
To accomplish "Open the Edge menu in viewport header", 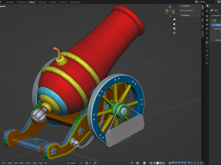I will tap(35, 163).
